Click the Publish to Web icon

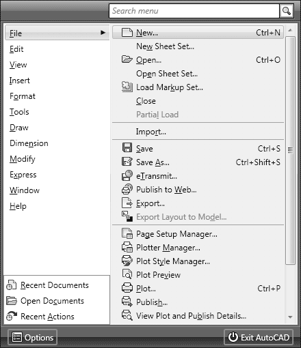coord(127,189)
